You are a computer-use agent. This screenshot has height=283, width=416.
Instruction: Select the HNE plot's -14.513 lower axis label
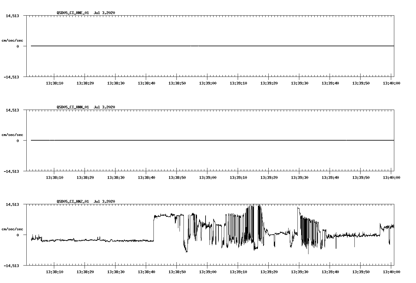(x=11, y=77)
